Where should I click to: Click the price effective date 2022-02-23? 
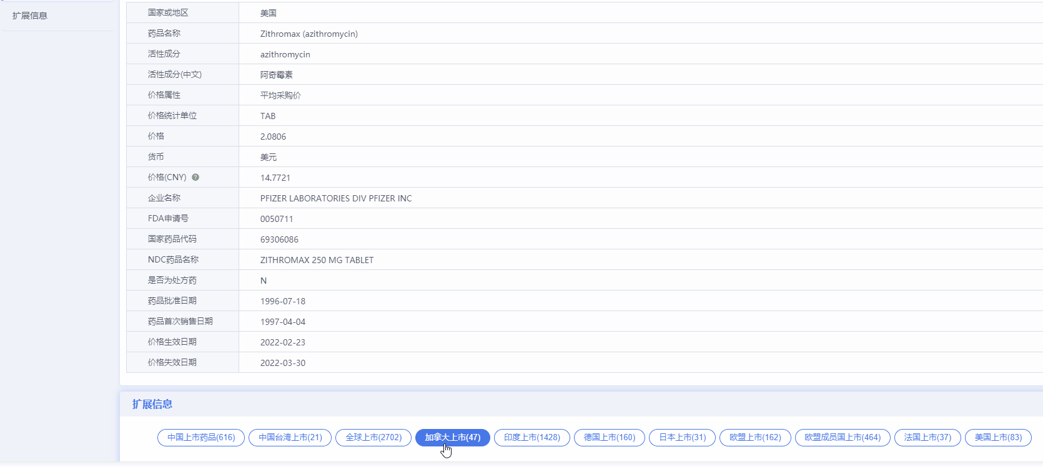point(283,342)
